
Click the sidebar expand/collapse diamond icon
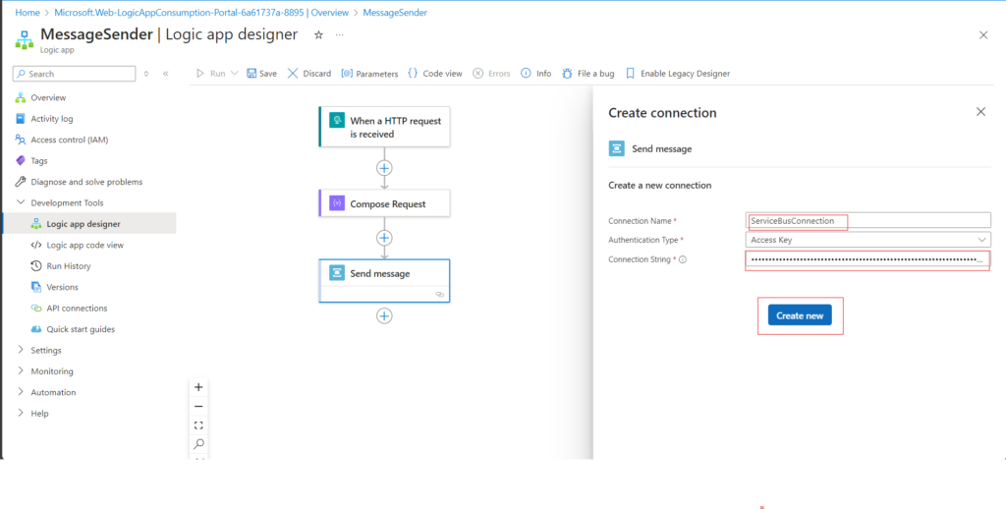[x=146, y=74]
